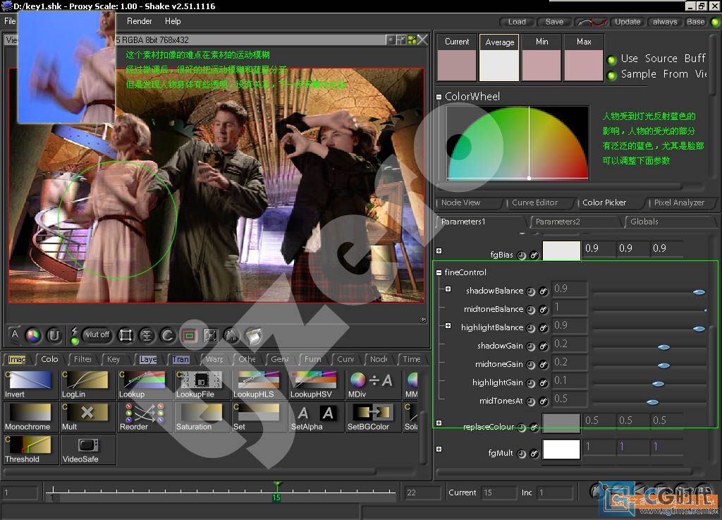Click the red-framed rectangle viewer icon
722x520 pixels.
(x=189, y=335)
